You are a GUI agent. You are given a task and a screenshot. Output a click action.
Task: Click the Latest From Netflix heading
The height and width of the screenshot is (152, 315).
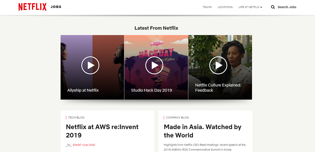coord(156,28)
